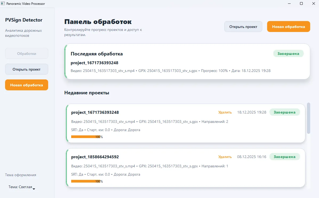This screenshot has width=319, height=198.
Task: Select project_1671736393248 title in Последняя обработка card
Action: click(94, 63)
